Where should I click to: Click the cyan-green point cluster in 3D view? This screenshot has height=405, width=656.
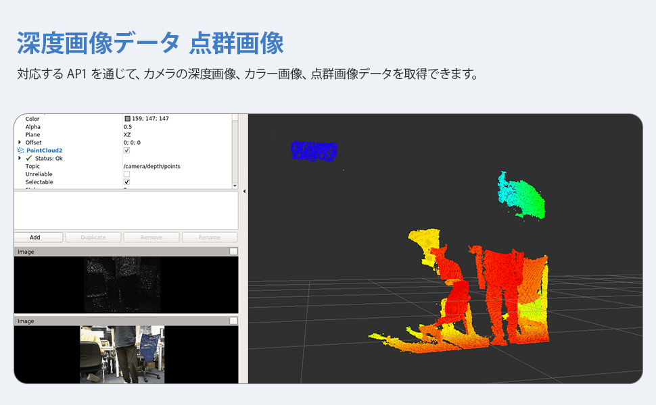521,195
